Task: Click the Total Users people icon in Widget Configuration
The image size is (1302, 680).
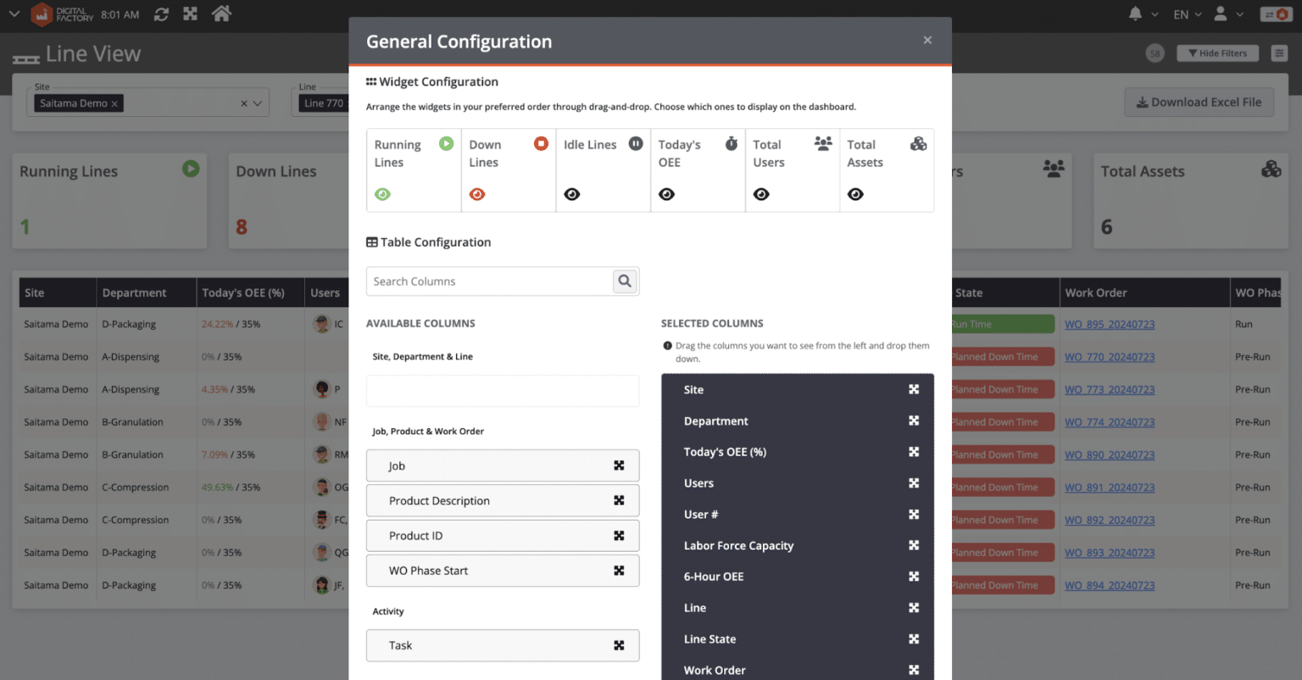Action: click(823, 143)
